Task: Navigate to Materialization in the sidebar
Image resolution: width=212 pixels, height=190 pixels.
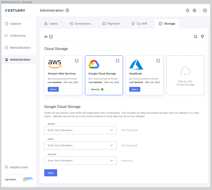Action: (x=19, y=47)
